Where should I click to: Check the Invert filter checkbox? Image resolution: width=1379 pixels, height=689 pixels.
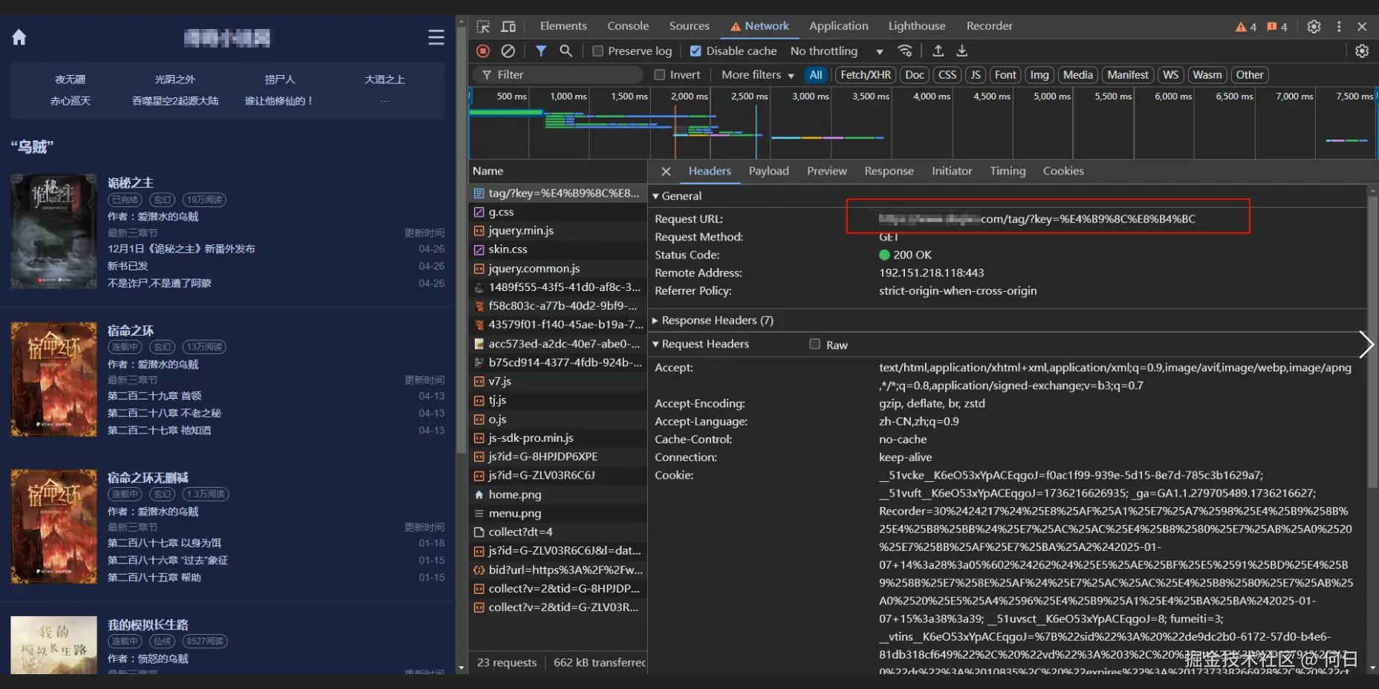[x=659, y=75]
